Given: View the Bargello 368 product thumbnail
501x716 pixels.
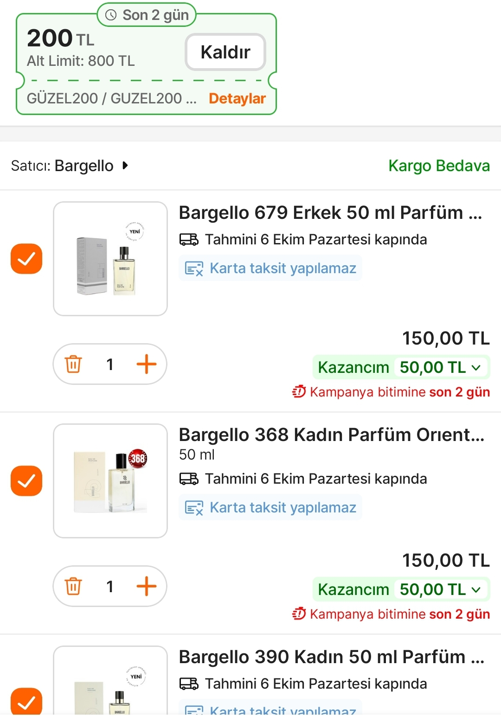Looking at the screenshot, I should pyautogui.click(x=110, y=481).
